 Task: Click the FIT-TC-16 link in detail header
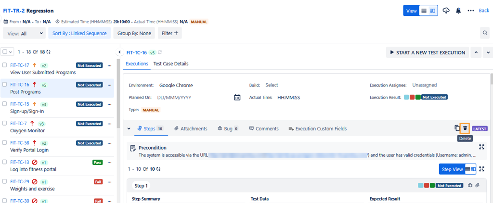(136, 52)
